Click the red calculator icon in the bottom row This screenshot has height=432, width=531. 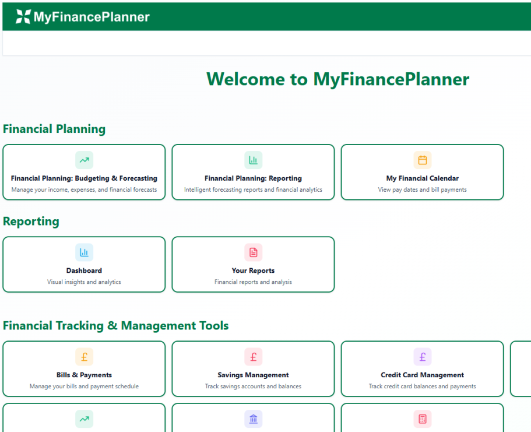[x=422, y=419]
